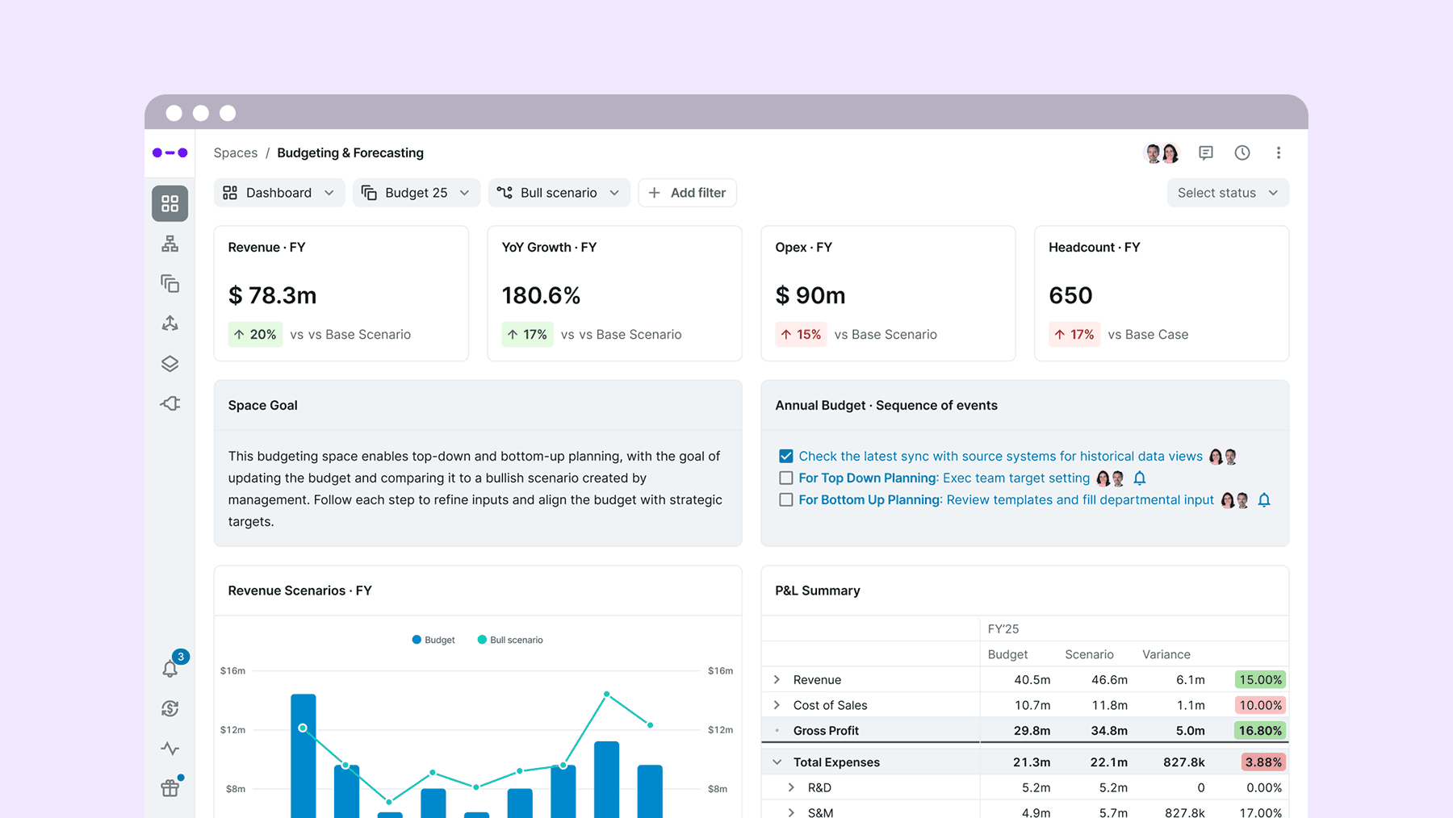Click the 16.80% Gross Profit variance cell
The height and width of the screenshot is (818, 1453).
[1260, 731]
